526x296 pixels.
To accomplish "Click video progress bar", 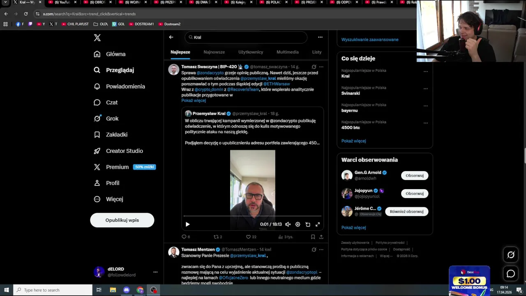I will [252, 216].
